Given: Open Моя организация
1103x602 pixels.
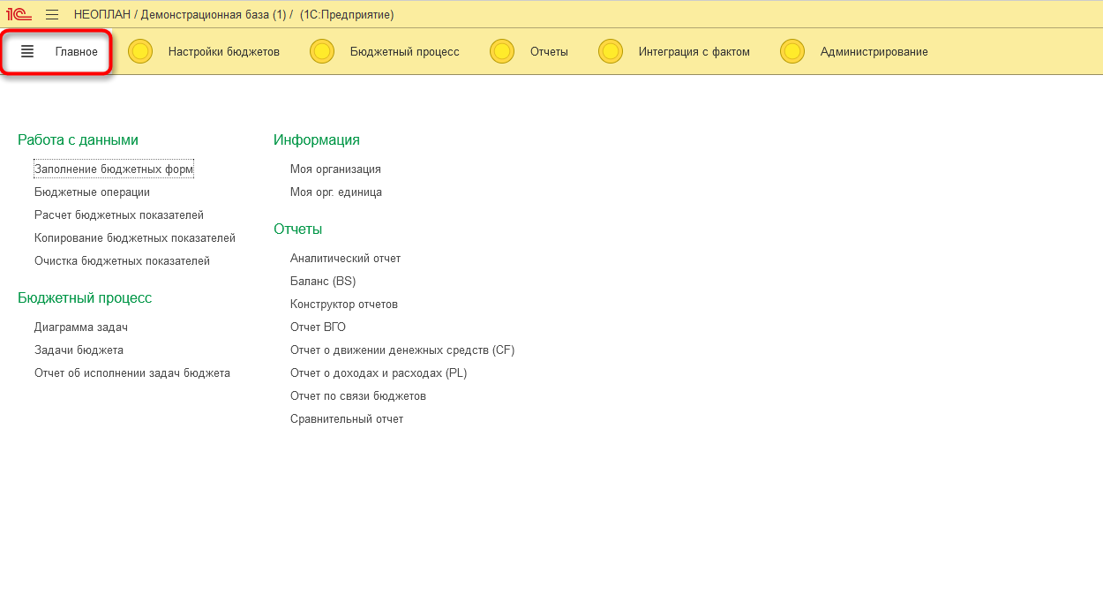Looking at the screenshot, I should tap(335, 169).
